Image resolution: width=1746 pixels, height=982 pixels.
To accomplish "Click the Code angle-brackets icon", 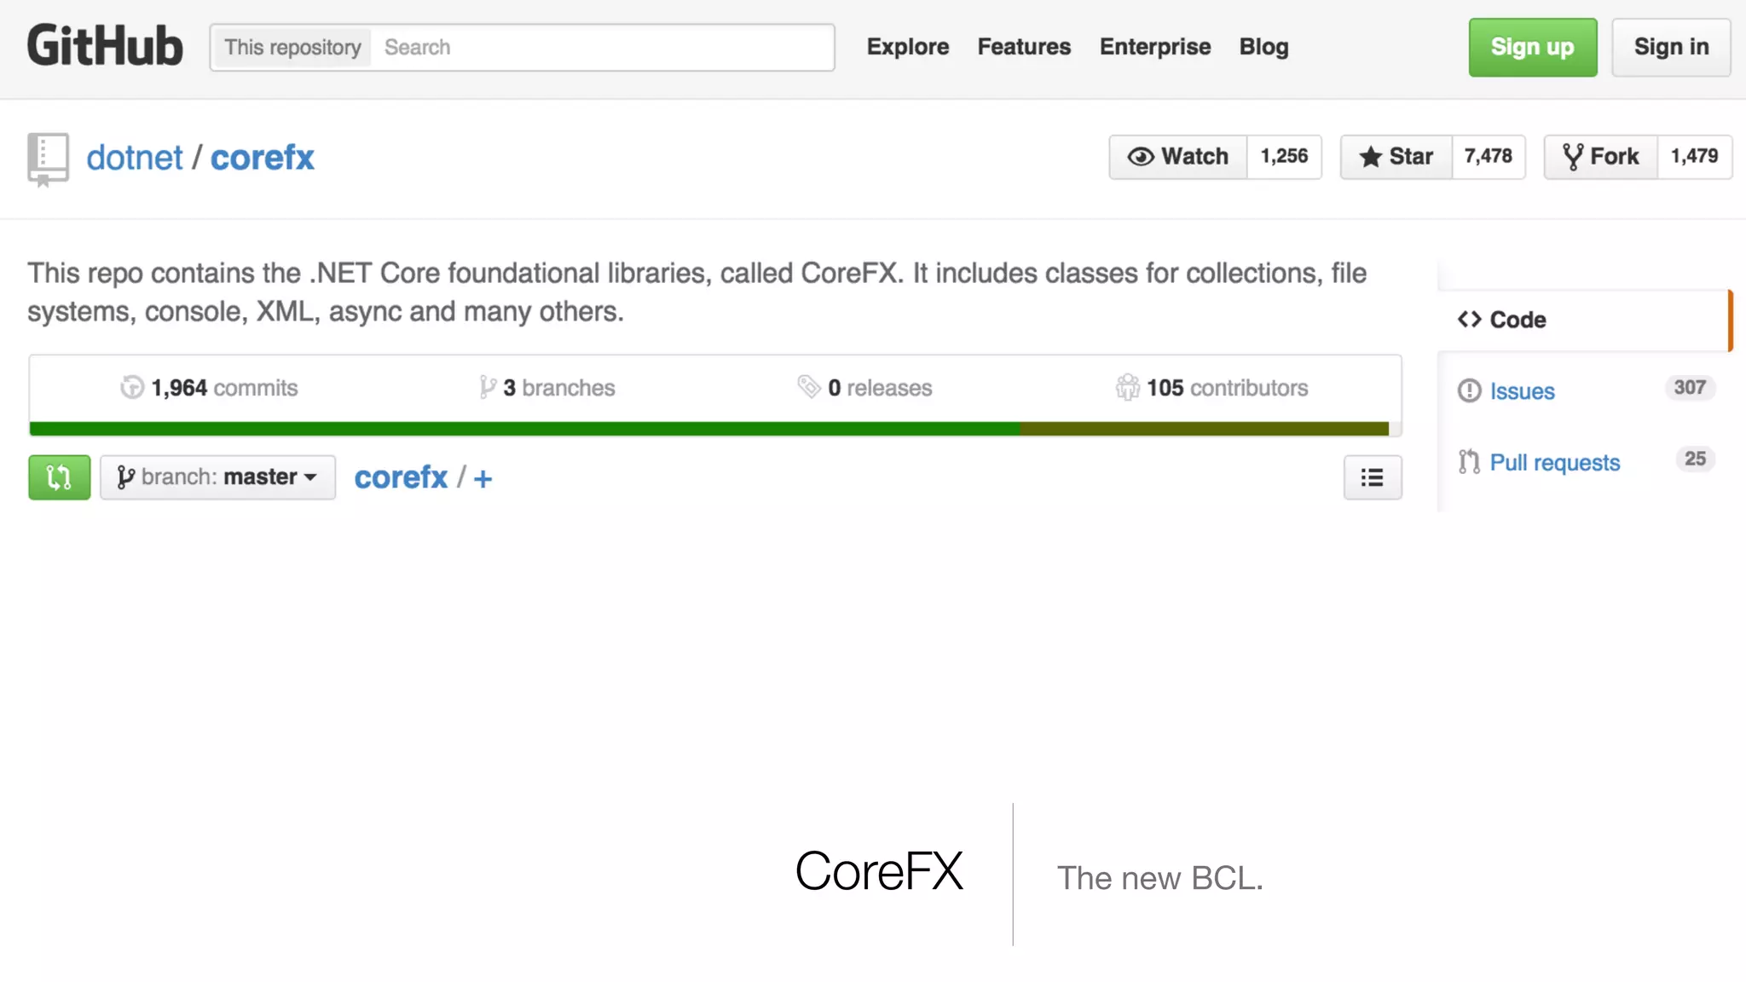I will point(1469,320).
